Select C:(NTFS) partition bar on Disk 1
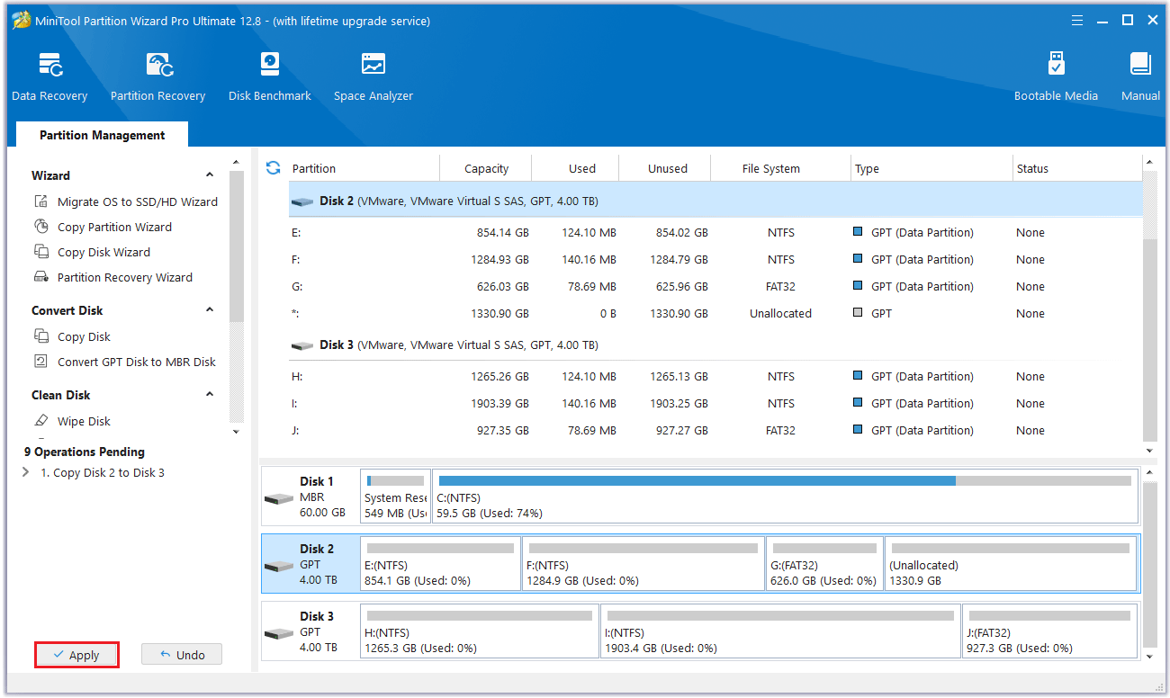 785,497
